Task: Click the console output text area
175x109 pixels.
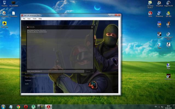Action: (60, 49)
